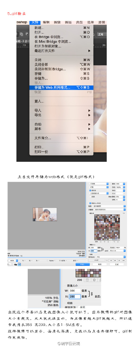
Task: Open the 颜色 256 dropdown
Action: 121,184
